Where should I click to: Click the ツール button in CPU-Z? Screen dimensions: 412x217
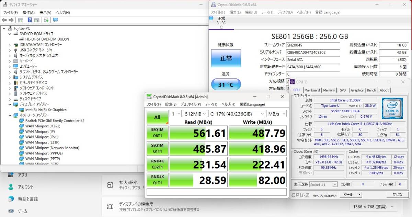point(348,195)
